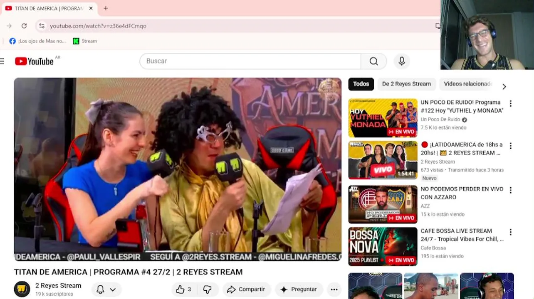Open the hamburger guide menu
534x299 pixels.
point(2,61)
